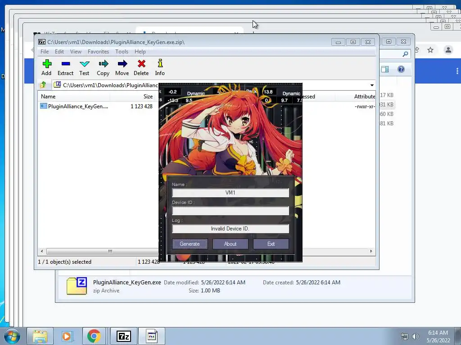461x345 pixels.
Task: Click the Generate button
Action: (190, 244)
